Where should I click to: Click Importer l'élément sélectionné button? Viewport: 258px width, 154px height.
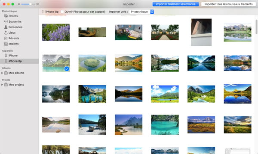click(175, 4)
